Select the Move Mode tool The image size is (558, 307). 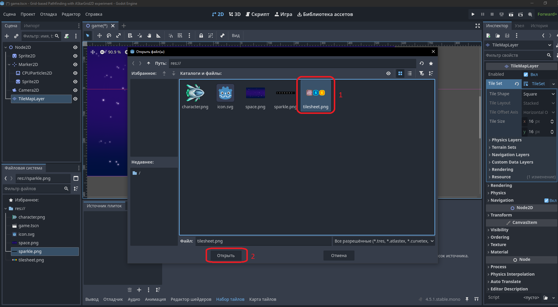click(x=100, y=35)
